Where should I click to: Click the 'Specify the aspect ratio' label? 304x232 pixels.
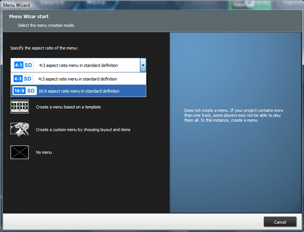click(x=44, y=48)
